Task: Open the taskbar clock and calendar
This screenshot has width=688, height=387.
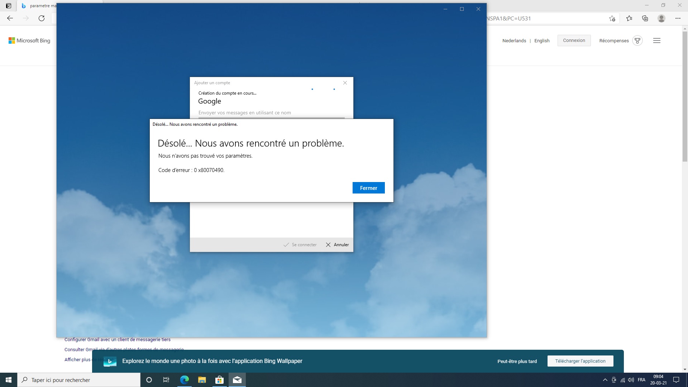Action: (x=658, y=380)
